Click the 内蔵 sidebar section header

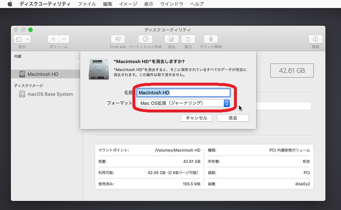tap(18, 56)
